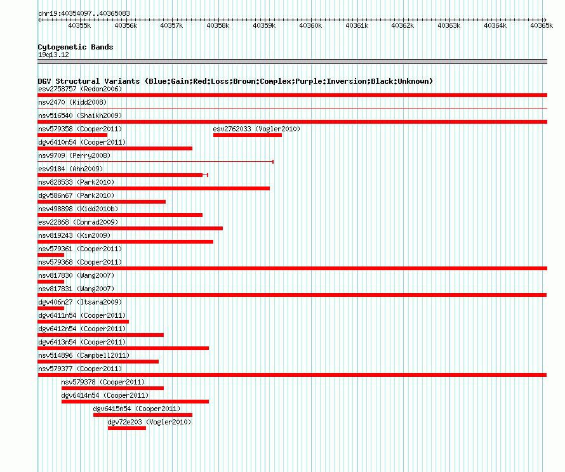
Task: Click the red bar under nsv828533
Action: pyautogui.click(x=154, y=188)
